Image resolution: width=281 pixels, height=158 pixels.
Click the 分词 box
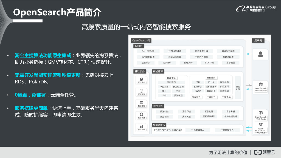click(198, 82)
